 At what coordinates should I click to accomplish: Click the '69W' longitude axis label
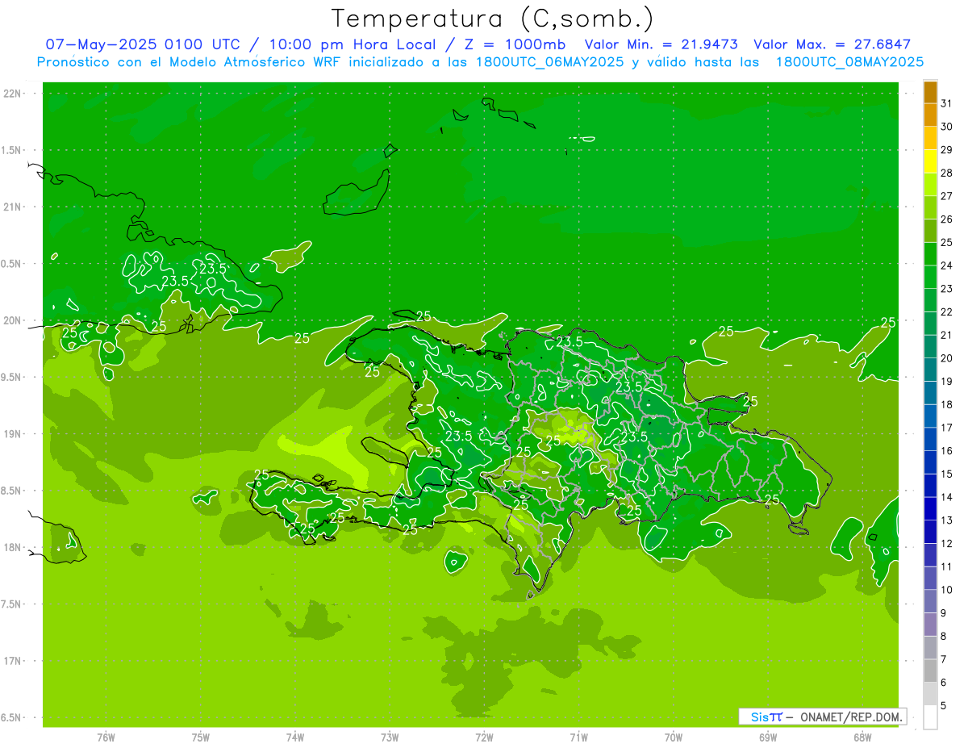(768, 737)
